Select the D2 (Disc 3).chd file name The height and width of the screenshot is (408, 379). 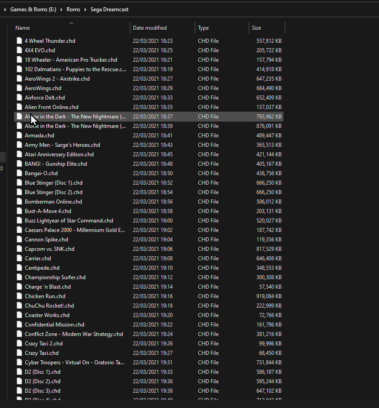click(x=42, y=391)
